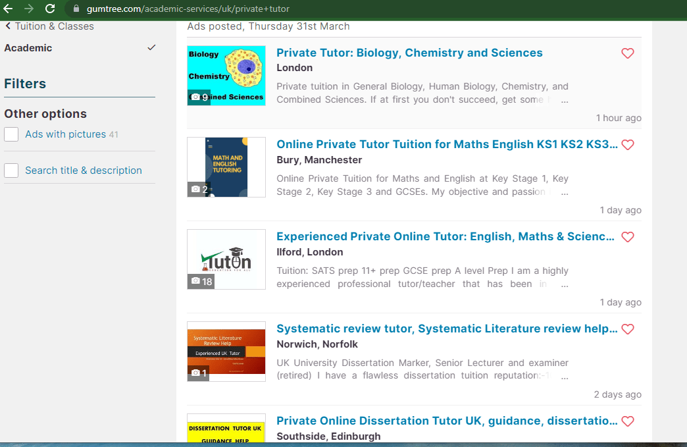Click the Ads with pictures label
The height and width of the screenshot is (447, 687).
click(x=65, y=134)
